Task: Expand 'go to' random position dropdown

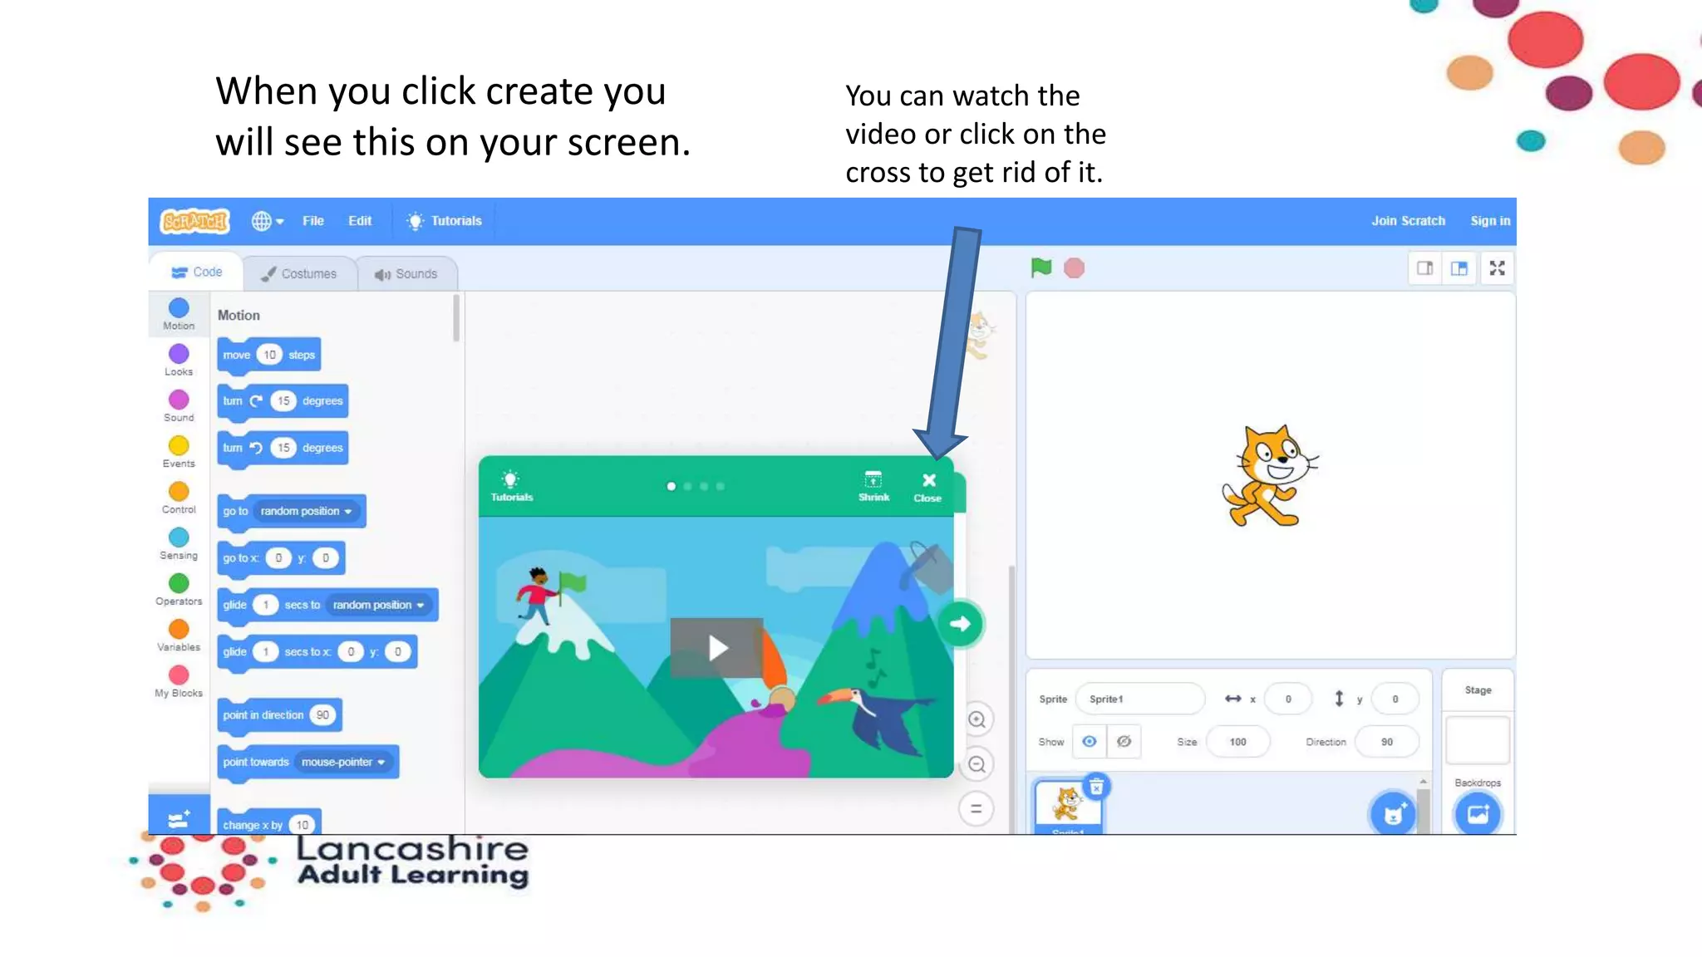Action: click(x=306, y=511)
